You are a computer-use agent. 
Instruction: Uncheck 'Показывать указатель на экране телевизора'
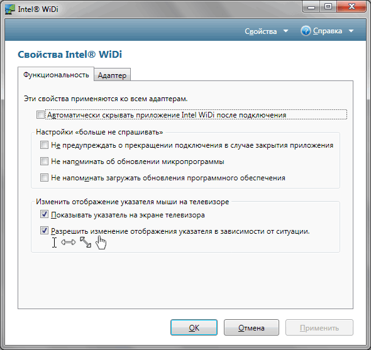pyautogui.click(x=44, y=214)
